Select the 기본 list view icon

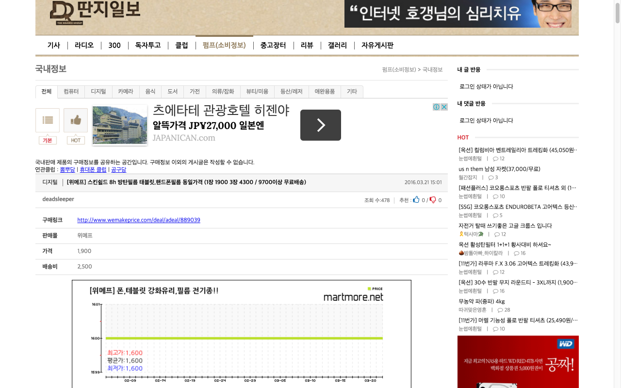pos(48,120)
